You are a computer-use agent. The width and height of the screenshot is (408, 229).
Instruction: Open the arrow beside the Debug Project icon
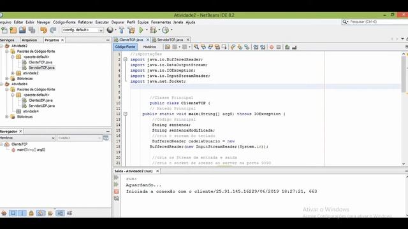[x=159, y=30]
